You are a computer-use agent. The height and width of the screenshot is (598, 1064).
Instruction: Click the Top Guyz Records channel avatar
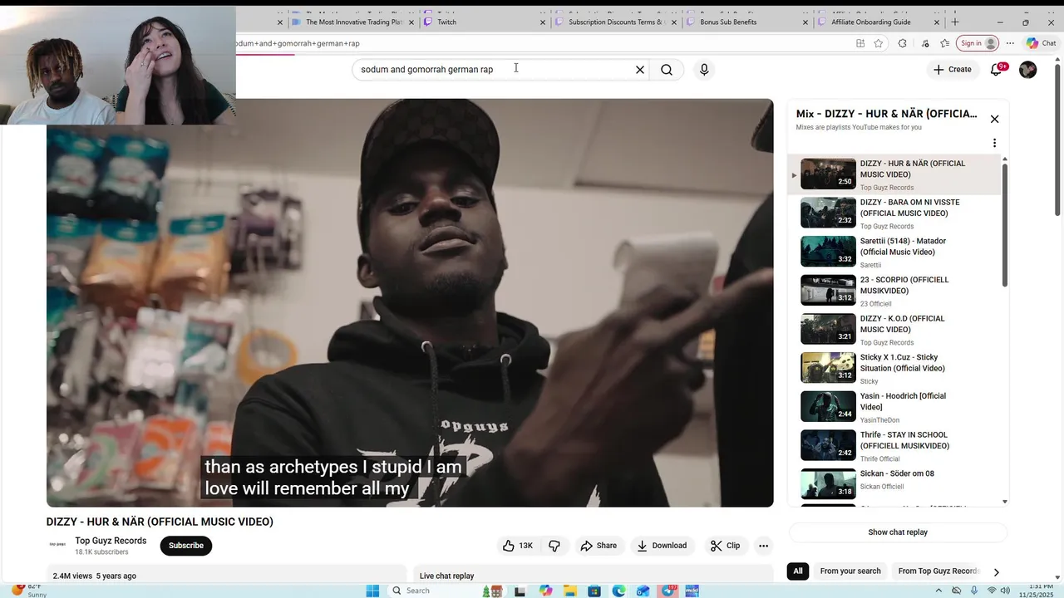click(58, 545)
